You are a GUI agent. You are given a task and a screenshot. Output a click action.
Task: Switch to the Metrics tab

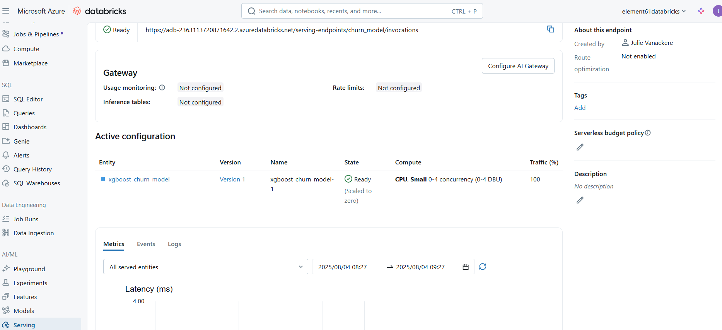(x=114, y=244)
